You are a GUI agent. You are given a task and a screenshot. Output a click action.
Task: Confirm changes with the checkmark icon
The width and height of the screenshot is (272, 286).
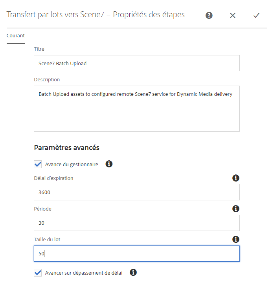[256, 15]
